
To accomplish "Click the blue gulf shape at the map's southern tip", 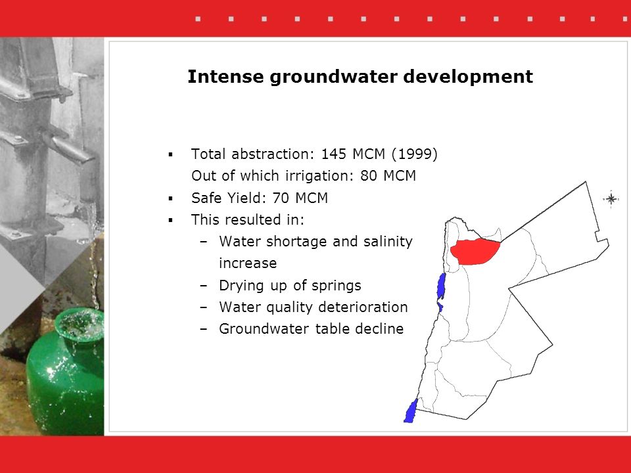I will point(410,411).
